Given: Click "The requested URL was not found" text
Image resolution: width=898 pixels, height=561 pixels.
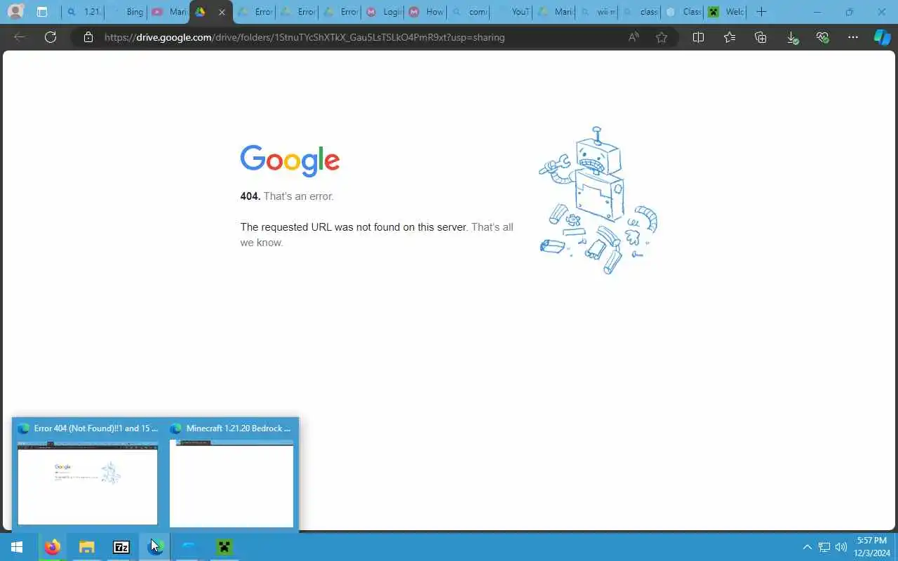Looking at the screenshot, I should (354, 227).
